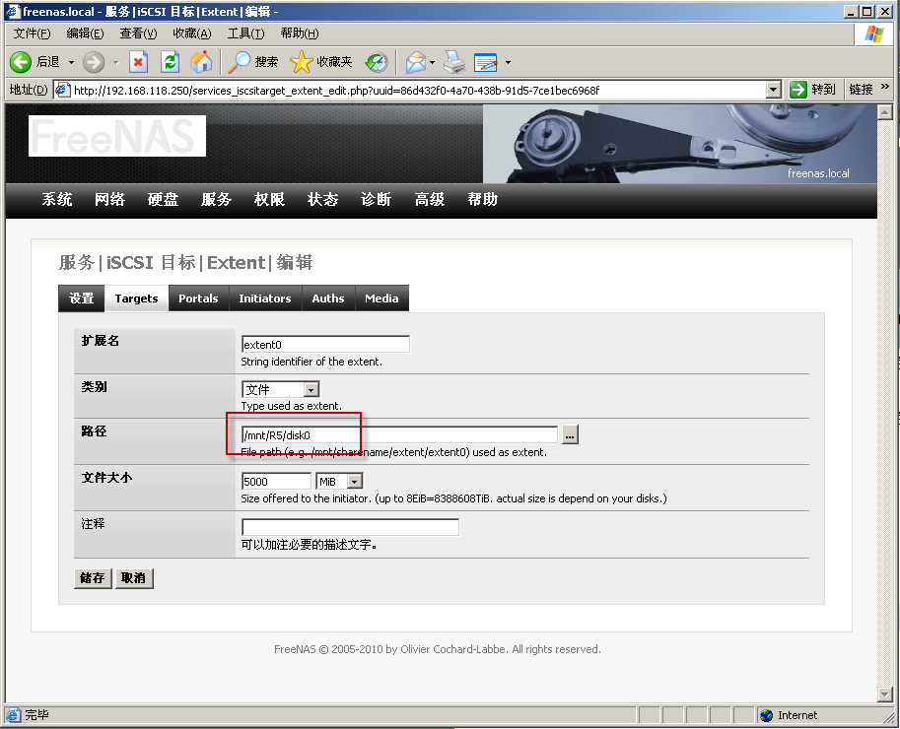
Task: Click the 文件大小 5000 input field
Action: [x=276, y=481]
